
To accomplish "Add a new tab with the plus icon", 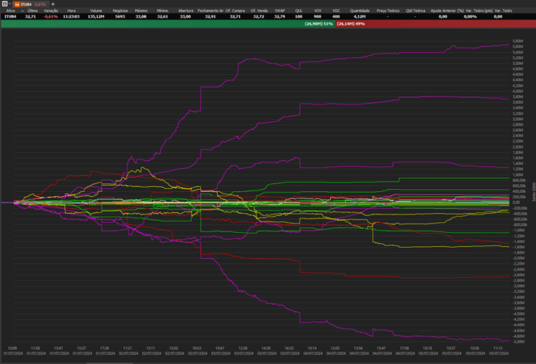I will tap(52, 4).
